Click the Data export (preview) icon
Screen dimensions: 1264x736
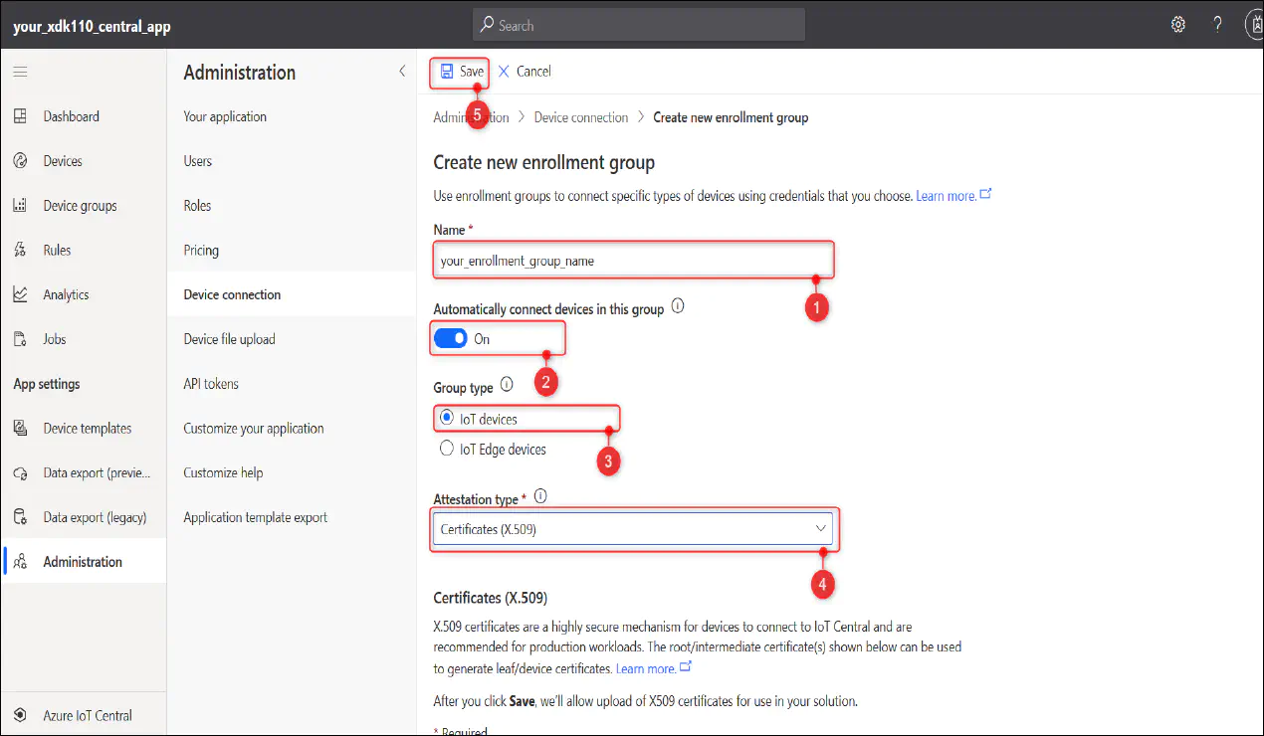[x=20, y=473]
